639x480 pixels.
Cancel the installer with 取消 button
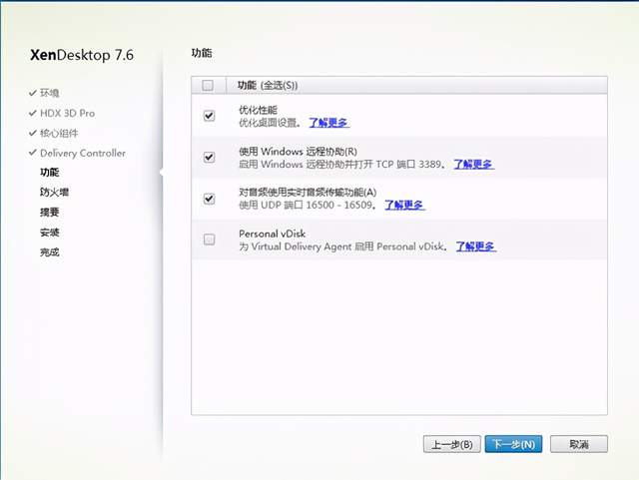pos(579,444)
